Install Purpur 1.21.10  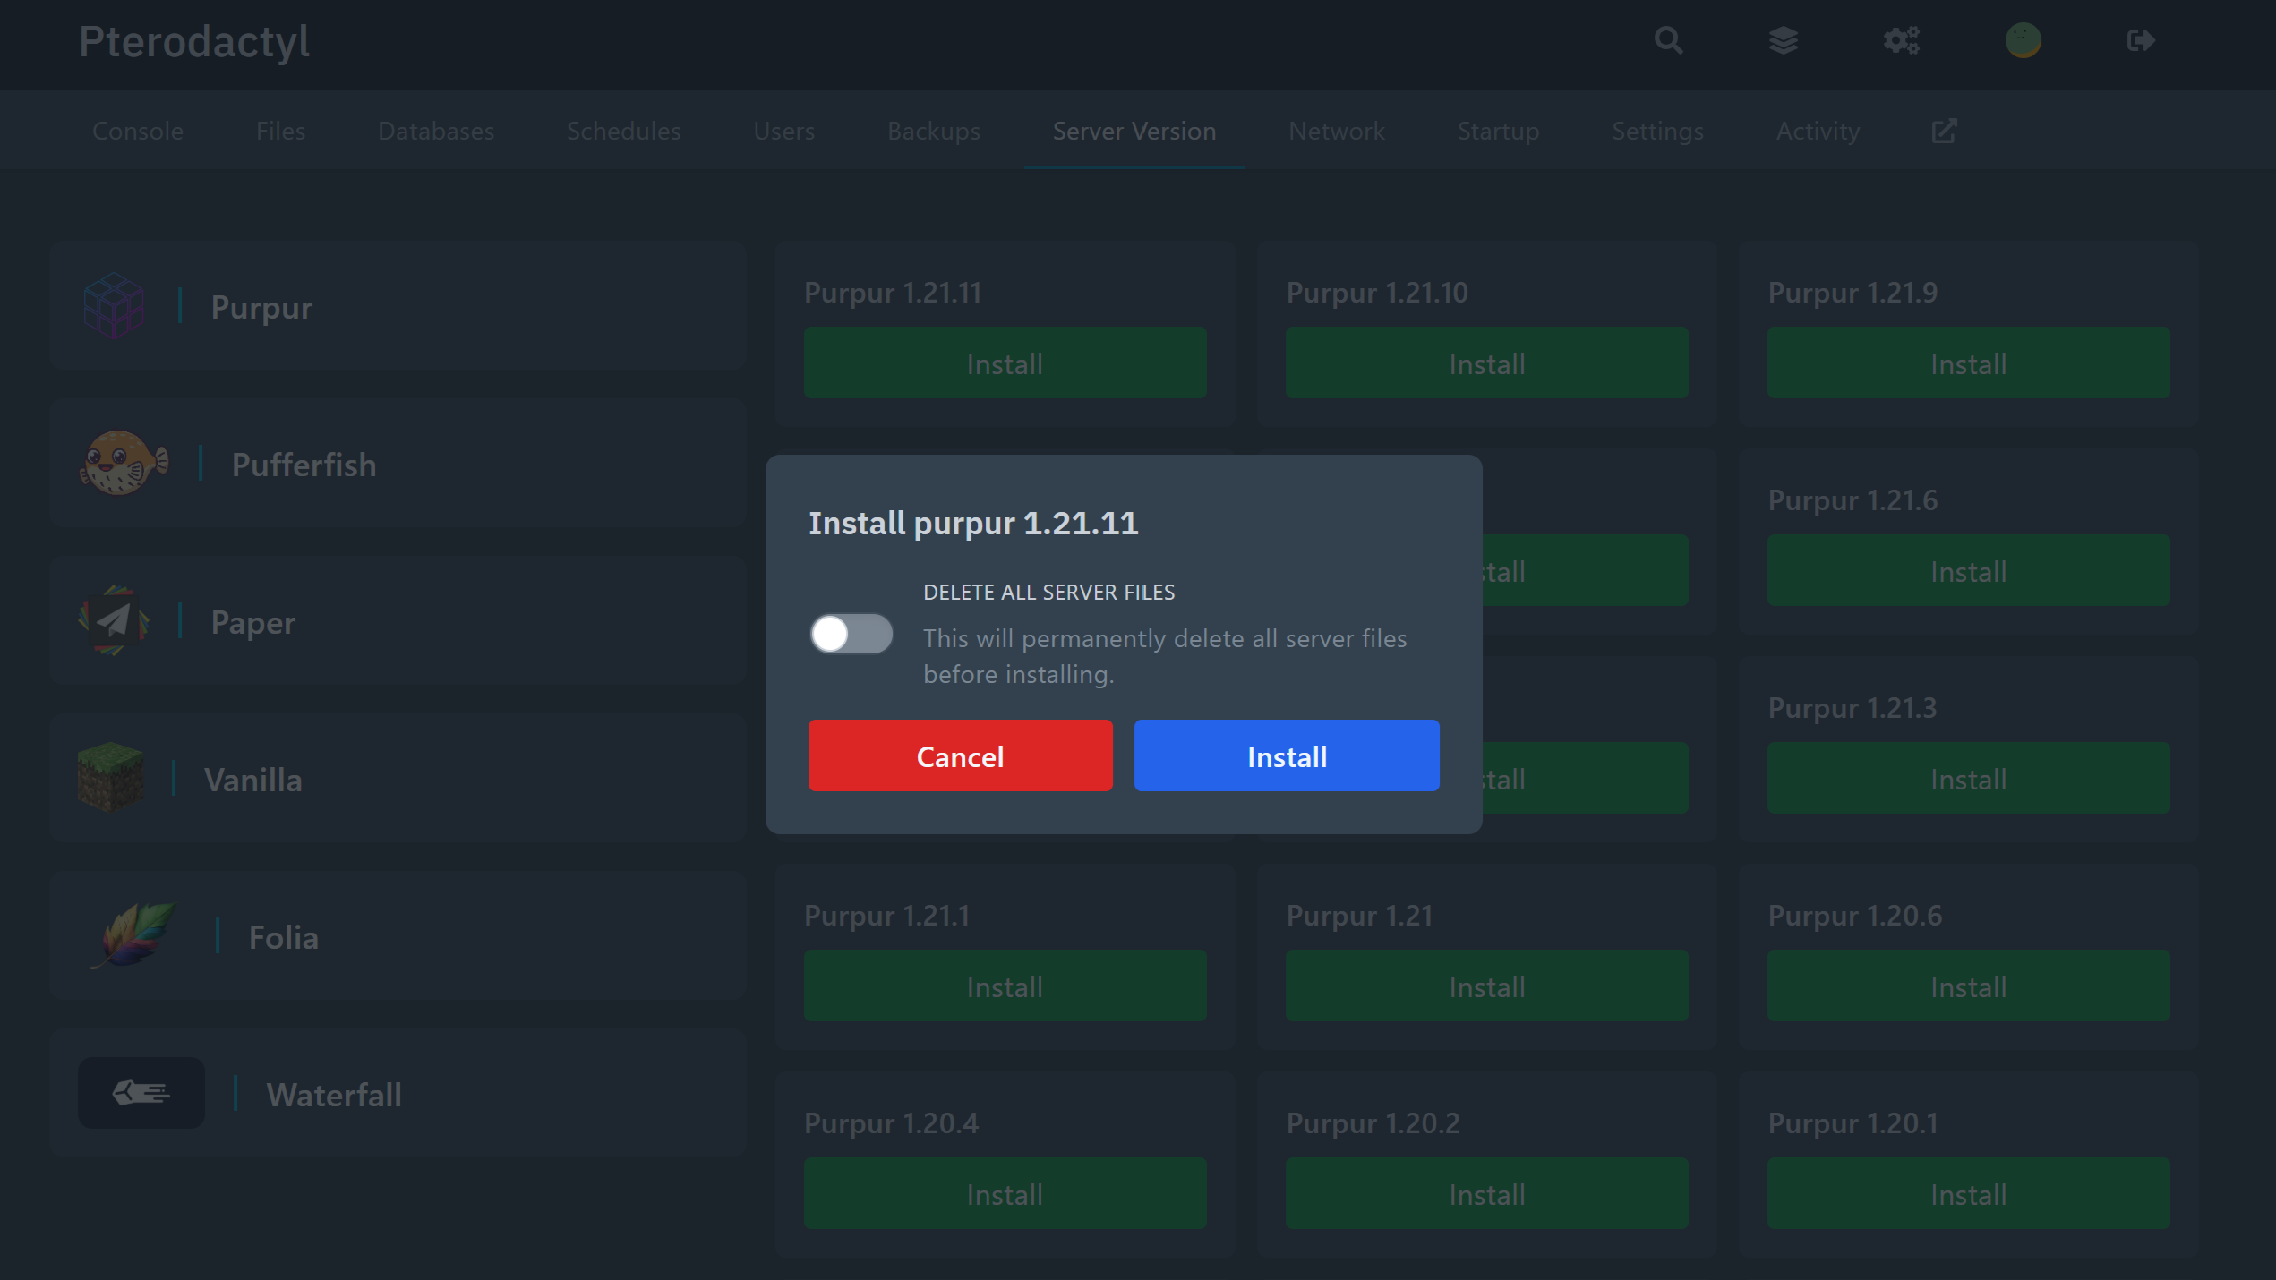point(1487,363)
